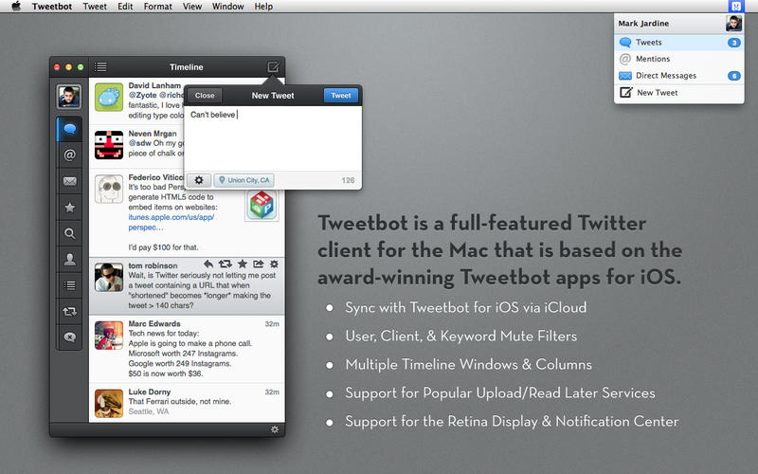Open the gear options in New Tweet popup
Screen dimensions: 758x474
point(199,180)
